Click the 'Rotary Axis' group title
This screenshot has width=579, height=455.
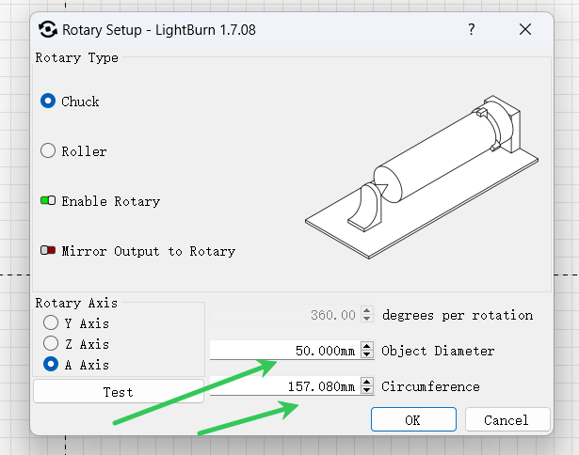point(76,303)
